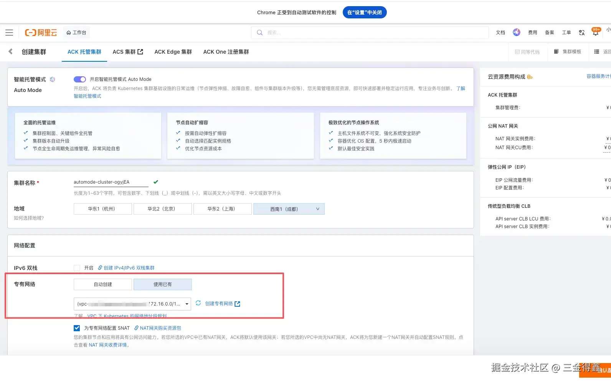Switch to ACK One 注册集群 tab

pyautogui.click(x=226, y=52)
